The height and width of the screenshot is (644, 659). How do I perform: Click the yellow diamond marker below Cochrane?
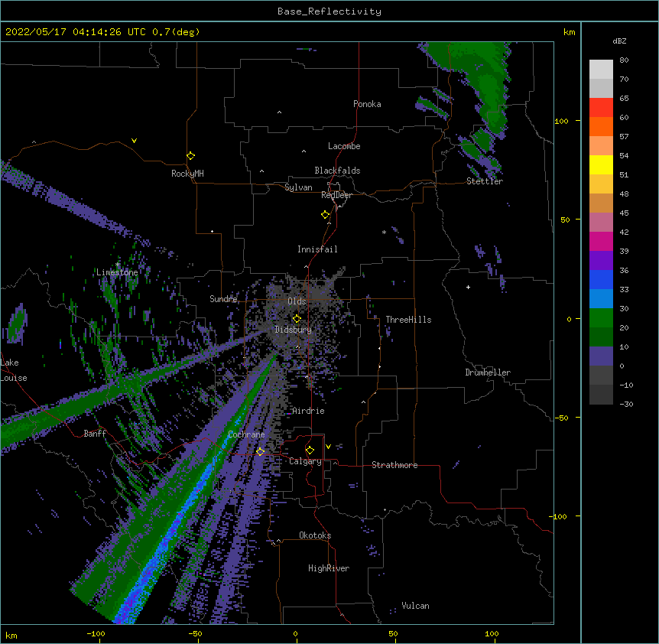[260, 451]
